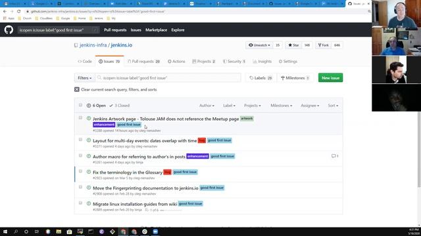The width and height of the screenshot is (421, 236).
Task: Focus the GitHub top search box
Action: [x=59, y=30]
